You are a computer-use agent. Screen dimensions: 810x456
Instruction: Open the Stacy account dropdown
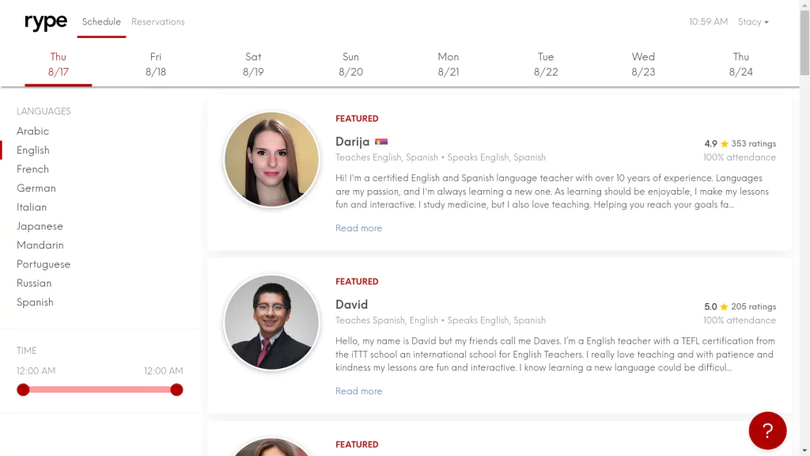click(x=753, y=21)
